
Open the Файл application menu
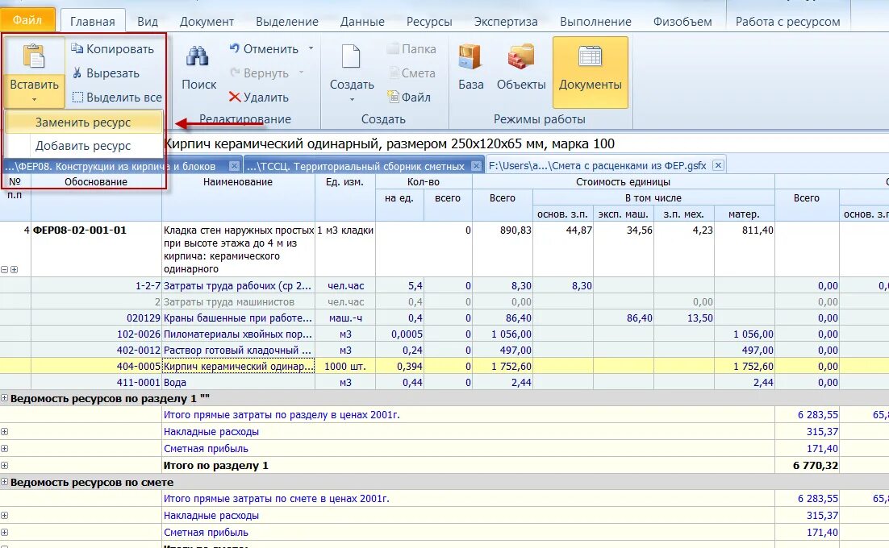pos(27,20)
